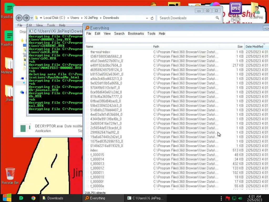Open the Edit menu in Everything
Image resolution: width=269 pixels, height=202 pixels.
point(97,33)
